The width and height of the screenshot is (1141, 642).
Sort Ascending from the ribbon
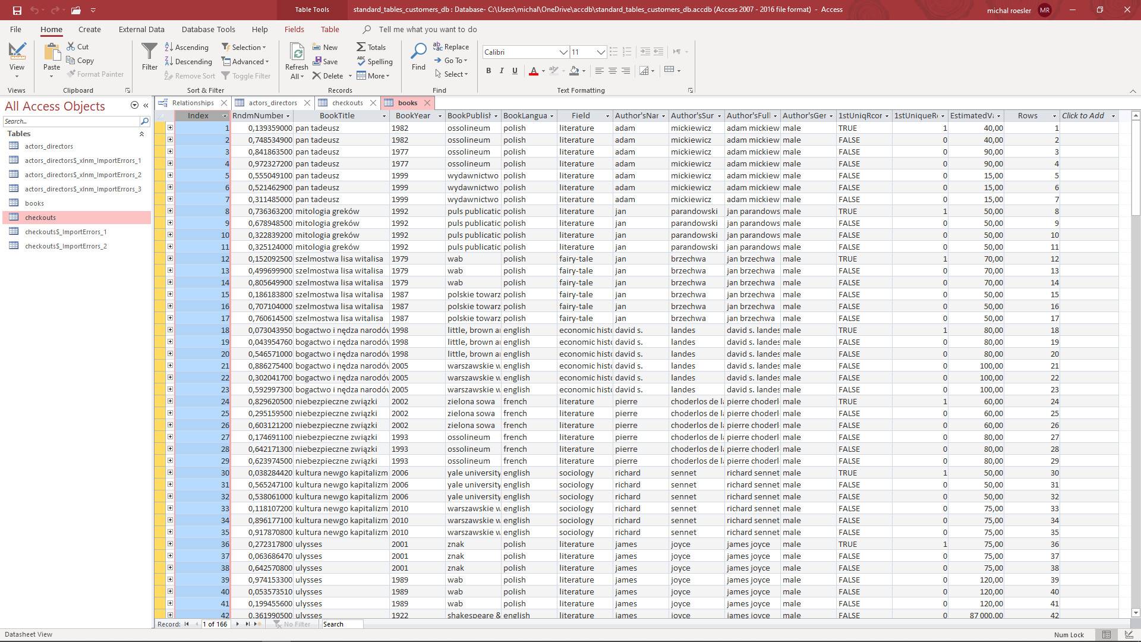click(x=187, y=47)
